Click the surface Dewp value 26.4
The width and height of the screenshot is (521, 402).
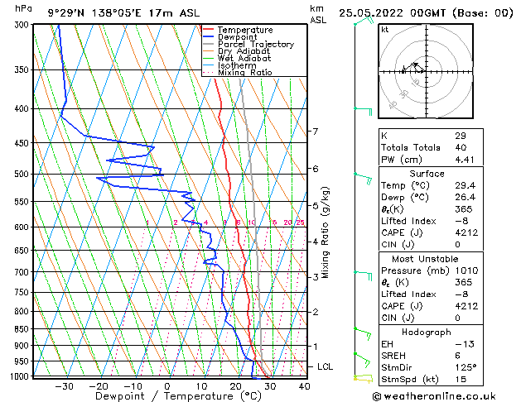coord(466,198)
